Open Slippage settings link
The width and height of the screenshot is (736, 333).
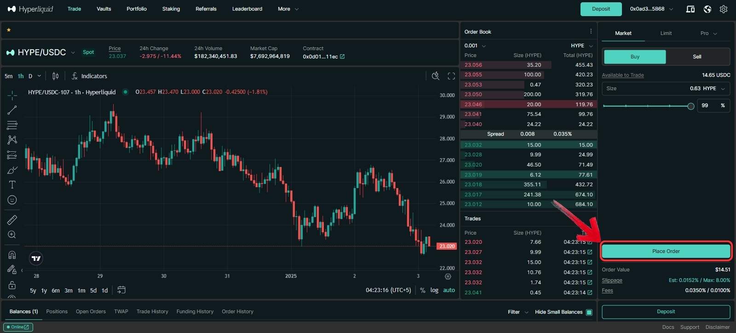612,280
